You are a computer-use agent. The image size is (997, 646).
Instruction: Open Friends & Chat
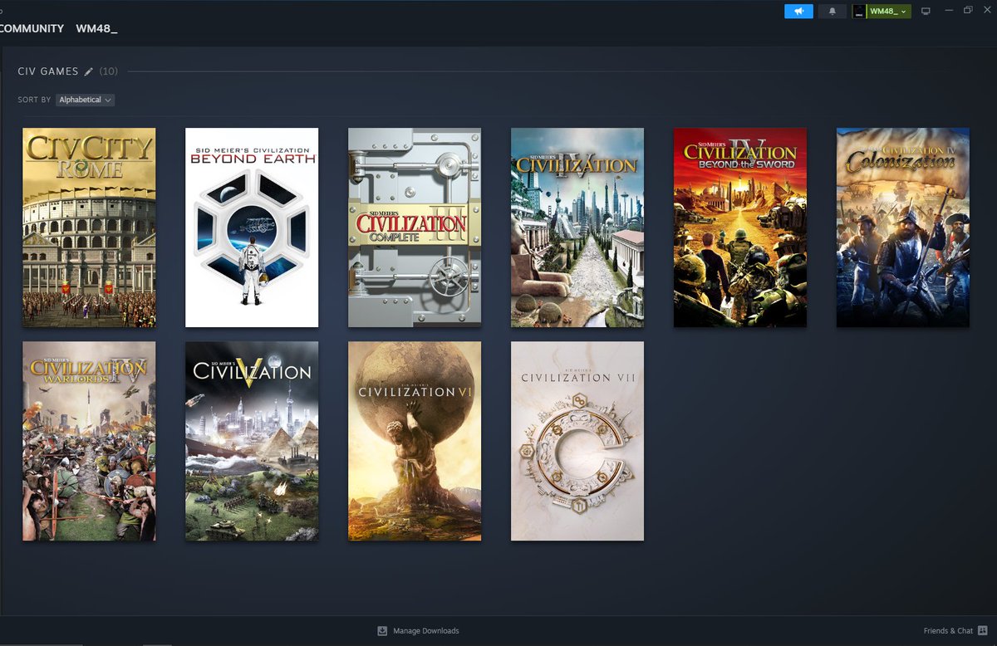948,631
